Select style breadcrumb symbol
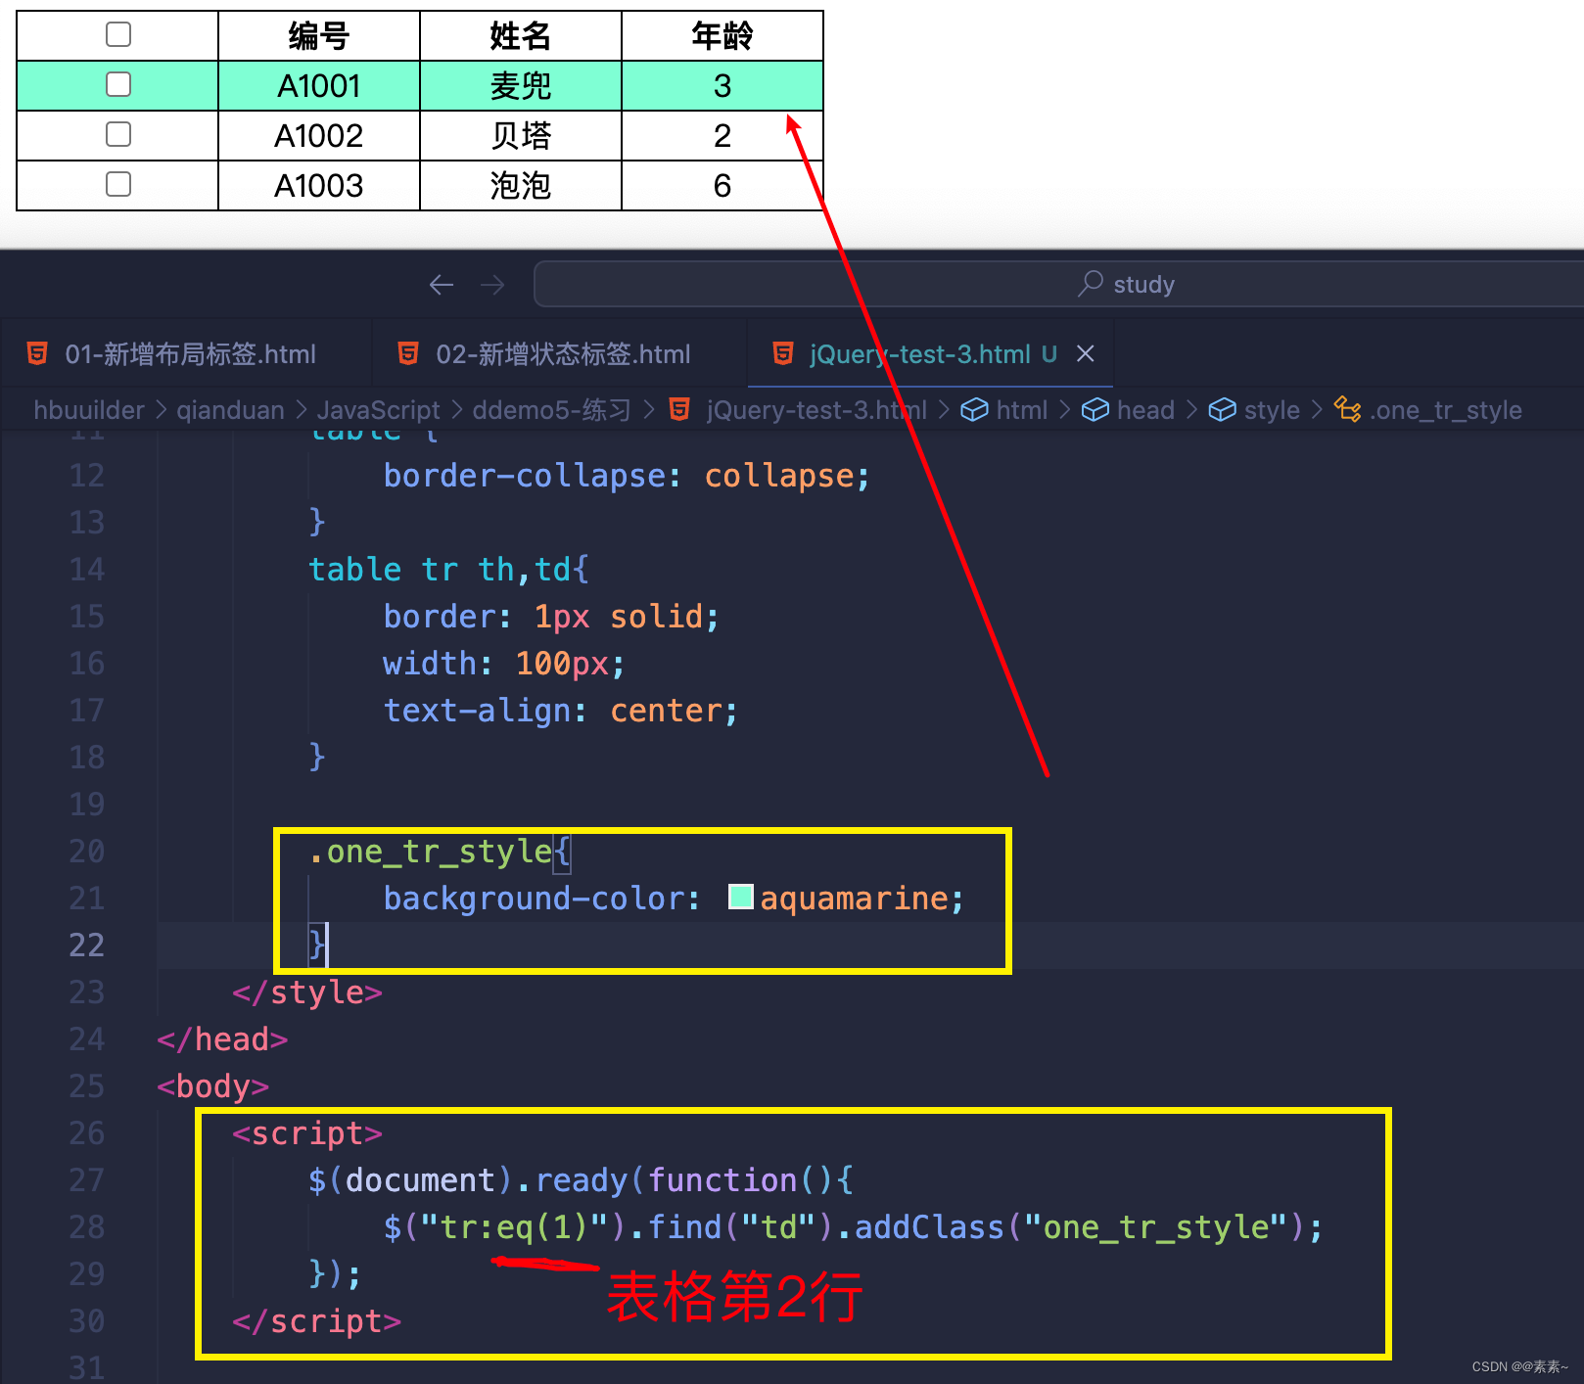Viewport: 1584px width, 1384px height. point(1272,410)
